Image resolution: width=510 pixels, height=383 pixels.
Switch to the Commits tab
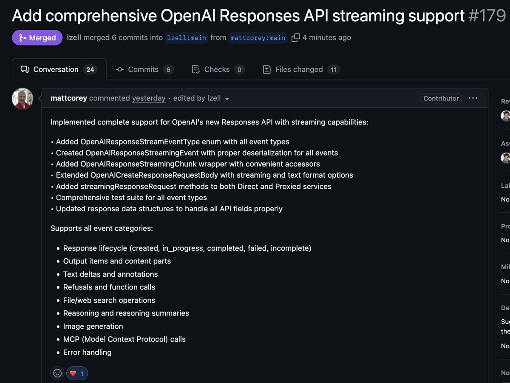click(144, 69)
